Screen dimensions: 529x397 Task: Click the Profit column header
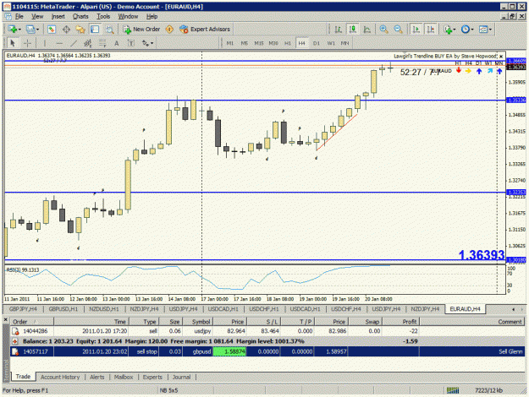click(x=401, y=322)
